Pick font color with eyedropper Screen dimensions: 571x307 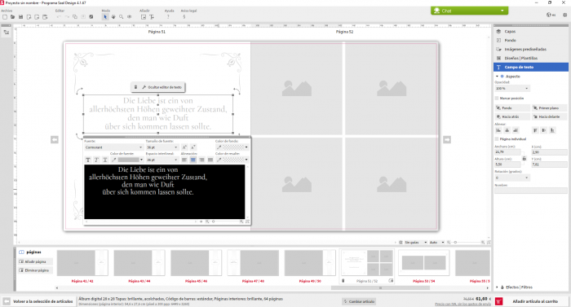(113, 160)
